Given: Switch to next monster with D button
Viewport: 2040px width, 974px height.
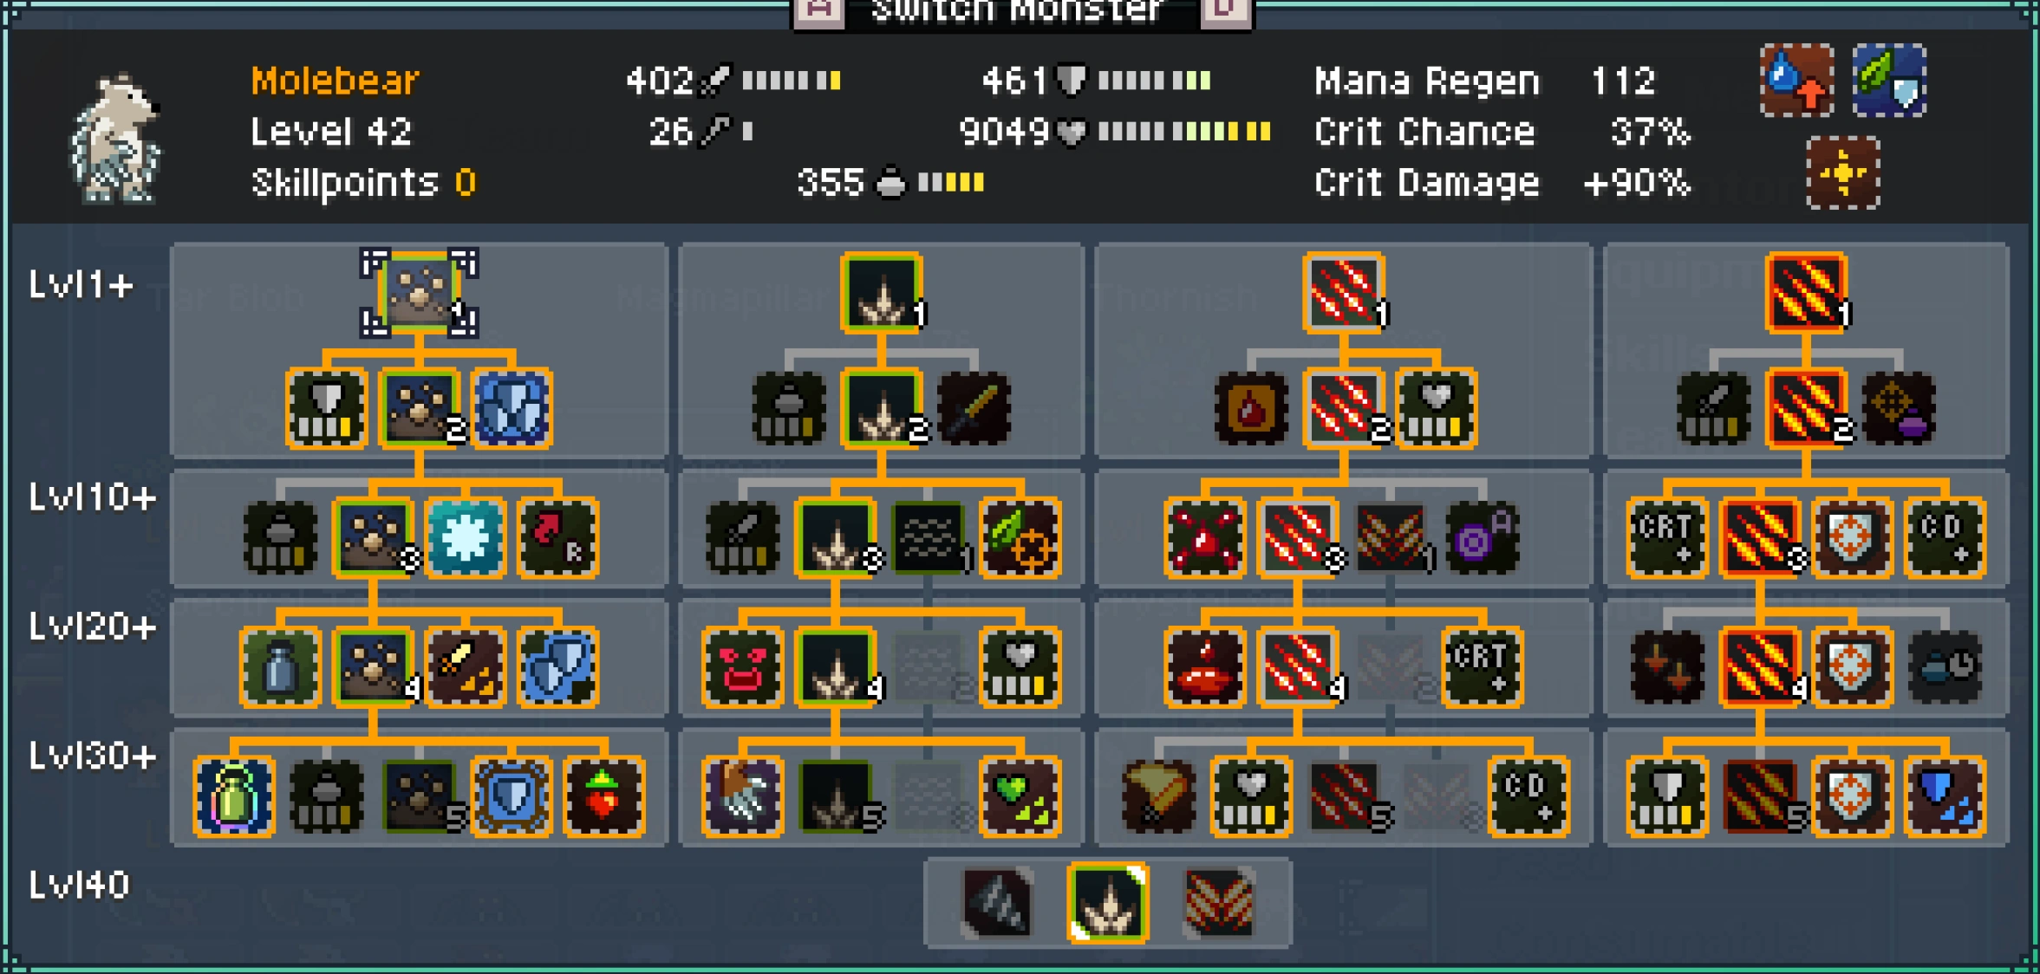Looking at the screenshot, I should 1225,10.
